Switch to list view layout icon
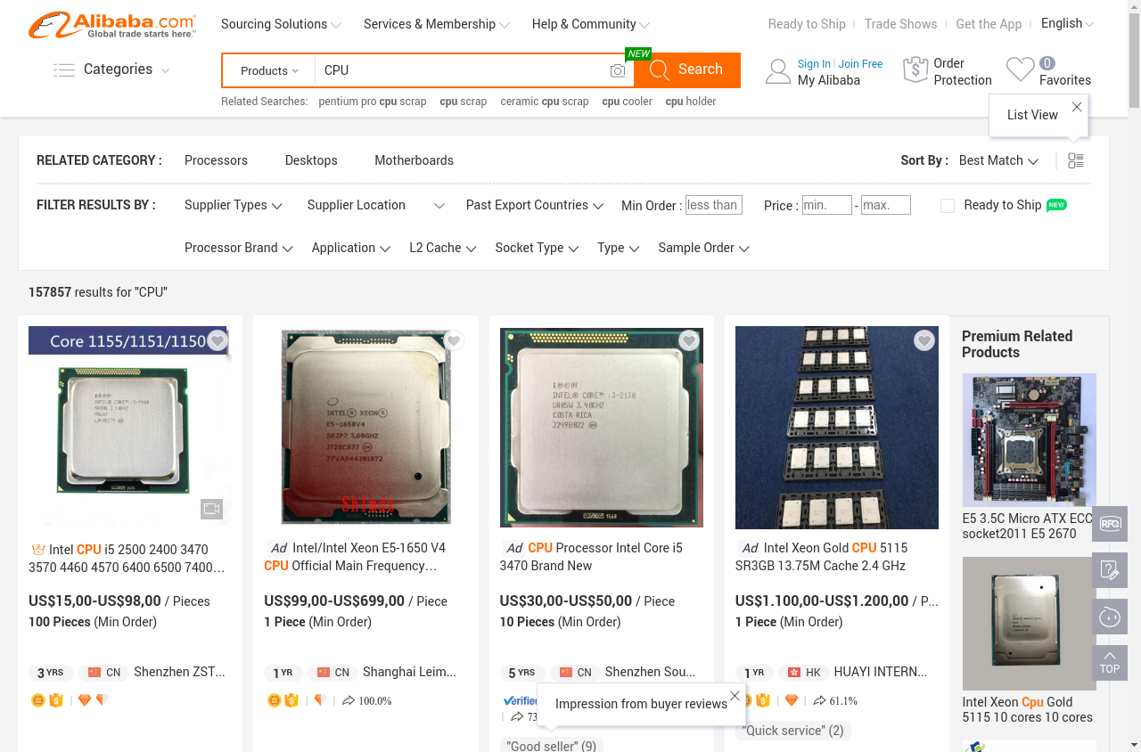The width and height of the screenshot is (1141, 752). pyautogui.click(x=1076, y=160)
